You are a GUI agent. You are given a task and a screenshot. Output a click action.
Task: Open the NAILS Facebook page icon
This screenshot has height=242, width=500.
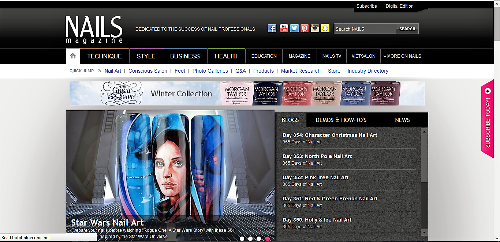[x=272, y=28]
